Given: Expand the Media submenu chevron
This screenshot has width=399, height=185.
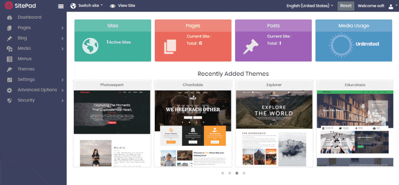Looking at the screenshot, I should pyautogui.click(x=62, y=49).
